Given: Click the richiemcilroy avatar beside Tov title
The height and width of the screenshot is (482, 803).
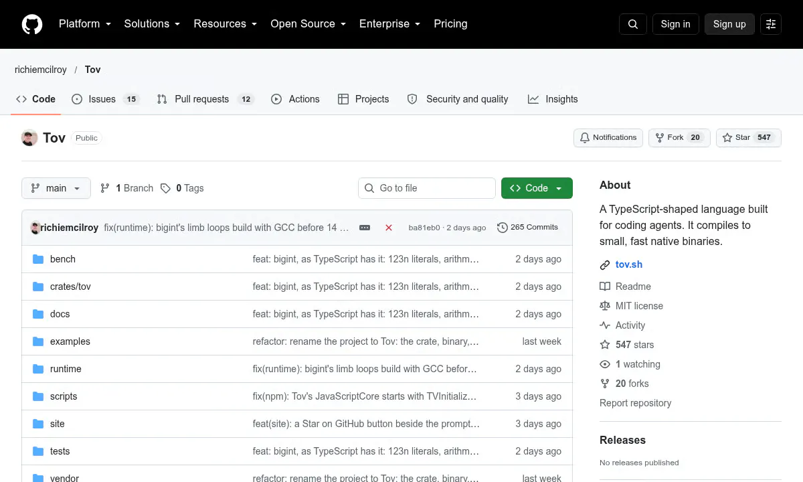Looking at the screenshot, I should [x=29, y=138].
